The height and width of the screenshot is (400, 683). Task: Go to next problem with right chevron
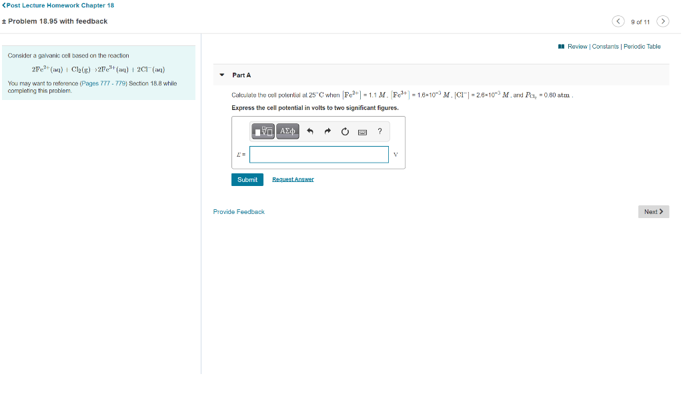(x=663, y=21)
